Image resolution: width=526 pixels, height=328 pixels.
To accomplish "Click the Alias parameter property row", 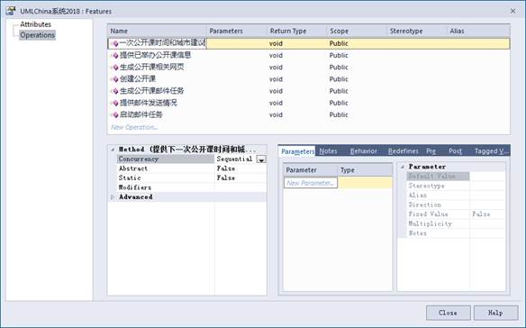I will (456, 195).
